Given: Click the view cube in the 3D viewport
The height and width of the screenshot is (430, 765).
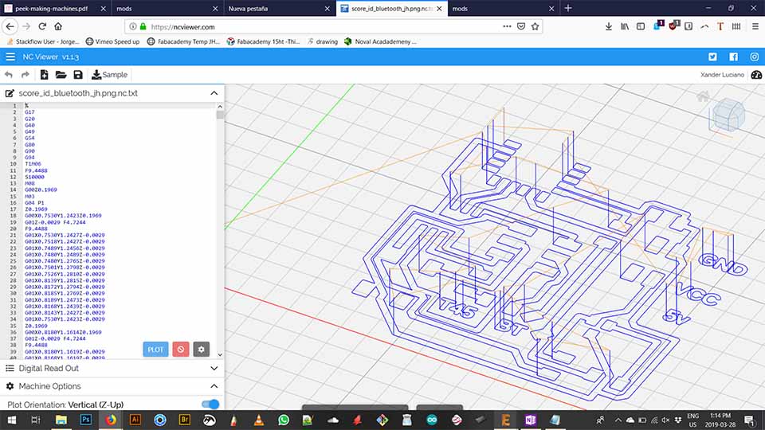Looking at the screenshot, I should [x=728, y=115].
